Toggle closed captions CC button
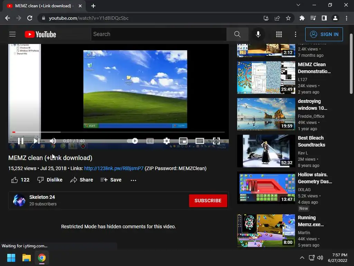Image resolution: width=354 pixels, height=266 pixels. click(x=150, y=141)
